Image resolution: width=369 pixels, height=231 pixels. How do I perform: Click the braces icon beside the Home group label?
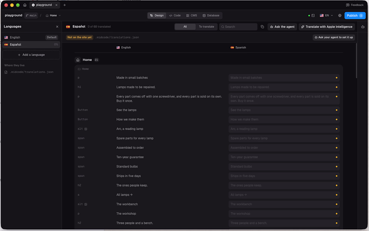click(x=79, y=69)
